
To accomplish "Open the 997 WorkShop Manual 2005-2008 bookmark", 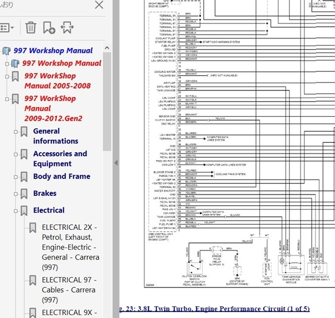I will click(58, 81).
